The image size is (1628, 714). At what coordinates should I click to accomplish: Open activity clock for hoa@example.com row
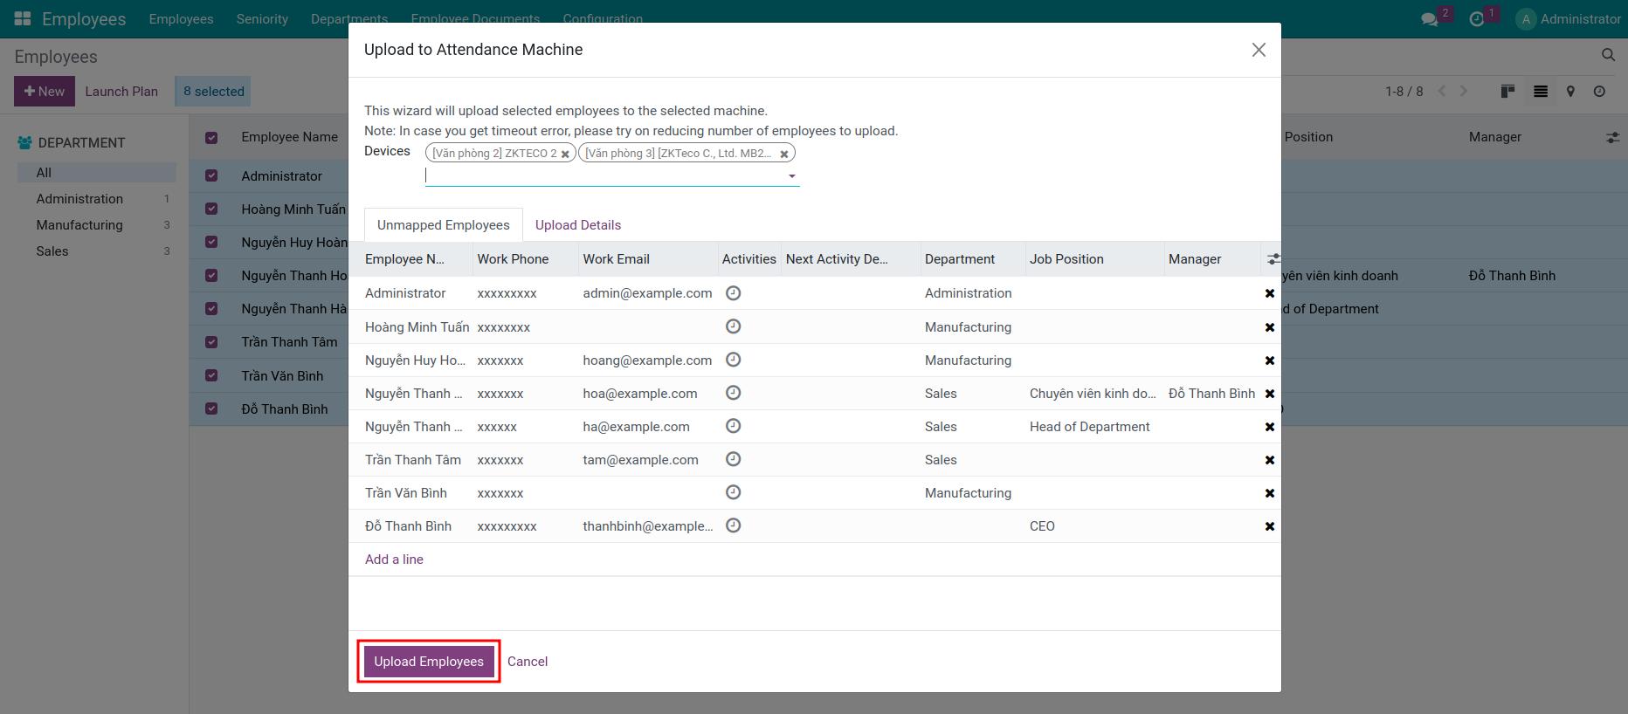tap(734, 393)
